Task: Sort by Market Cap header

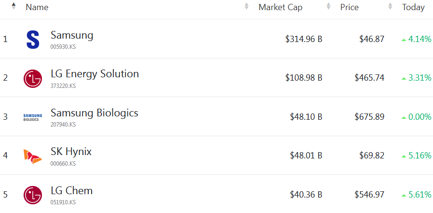Action: pos(281,7)
